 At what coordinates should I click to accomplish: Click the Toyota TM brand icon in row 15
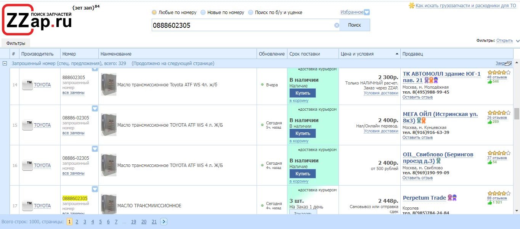[27, 125]
